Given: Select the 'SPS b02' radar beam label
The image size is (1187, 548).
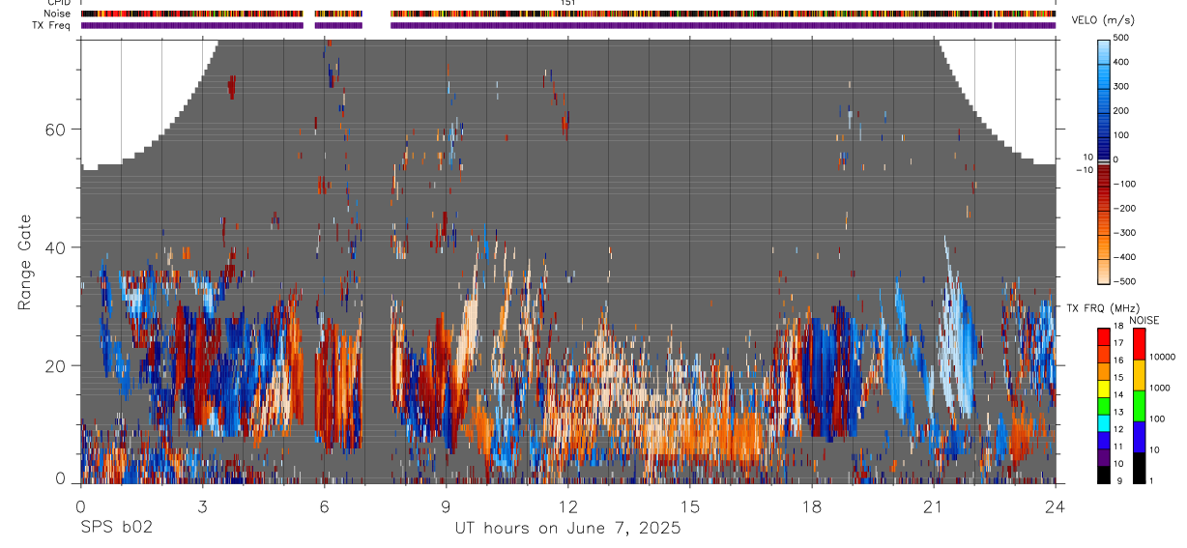Looking at the screenshot, I should coord(116,529).
